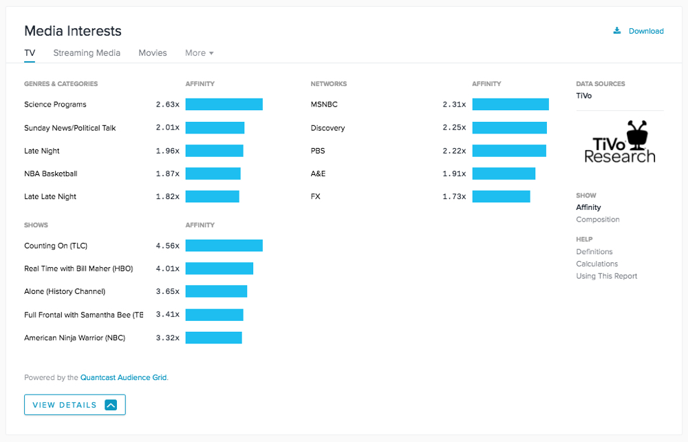Click the Real Time with Bill Maher bar
Viewport: 688px width, 442px height.
coord(219,269)
